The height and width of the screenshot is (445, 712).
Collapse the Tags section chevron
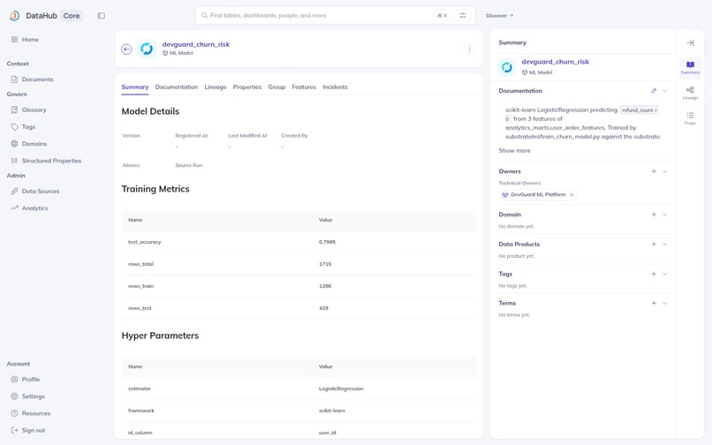tap(665, 274)
